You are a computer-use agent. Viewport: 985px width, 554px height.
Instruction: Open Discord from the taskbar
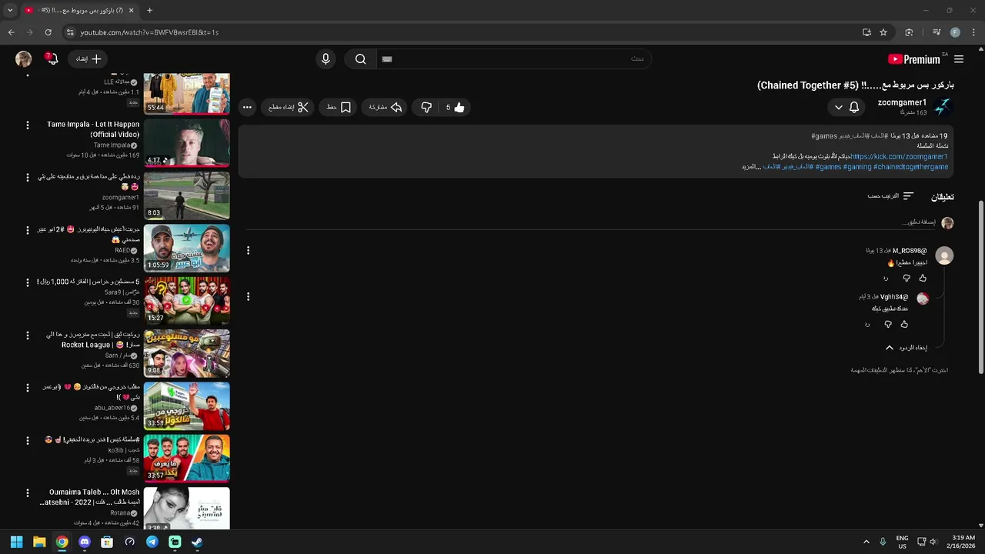(x=85, y=542)
